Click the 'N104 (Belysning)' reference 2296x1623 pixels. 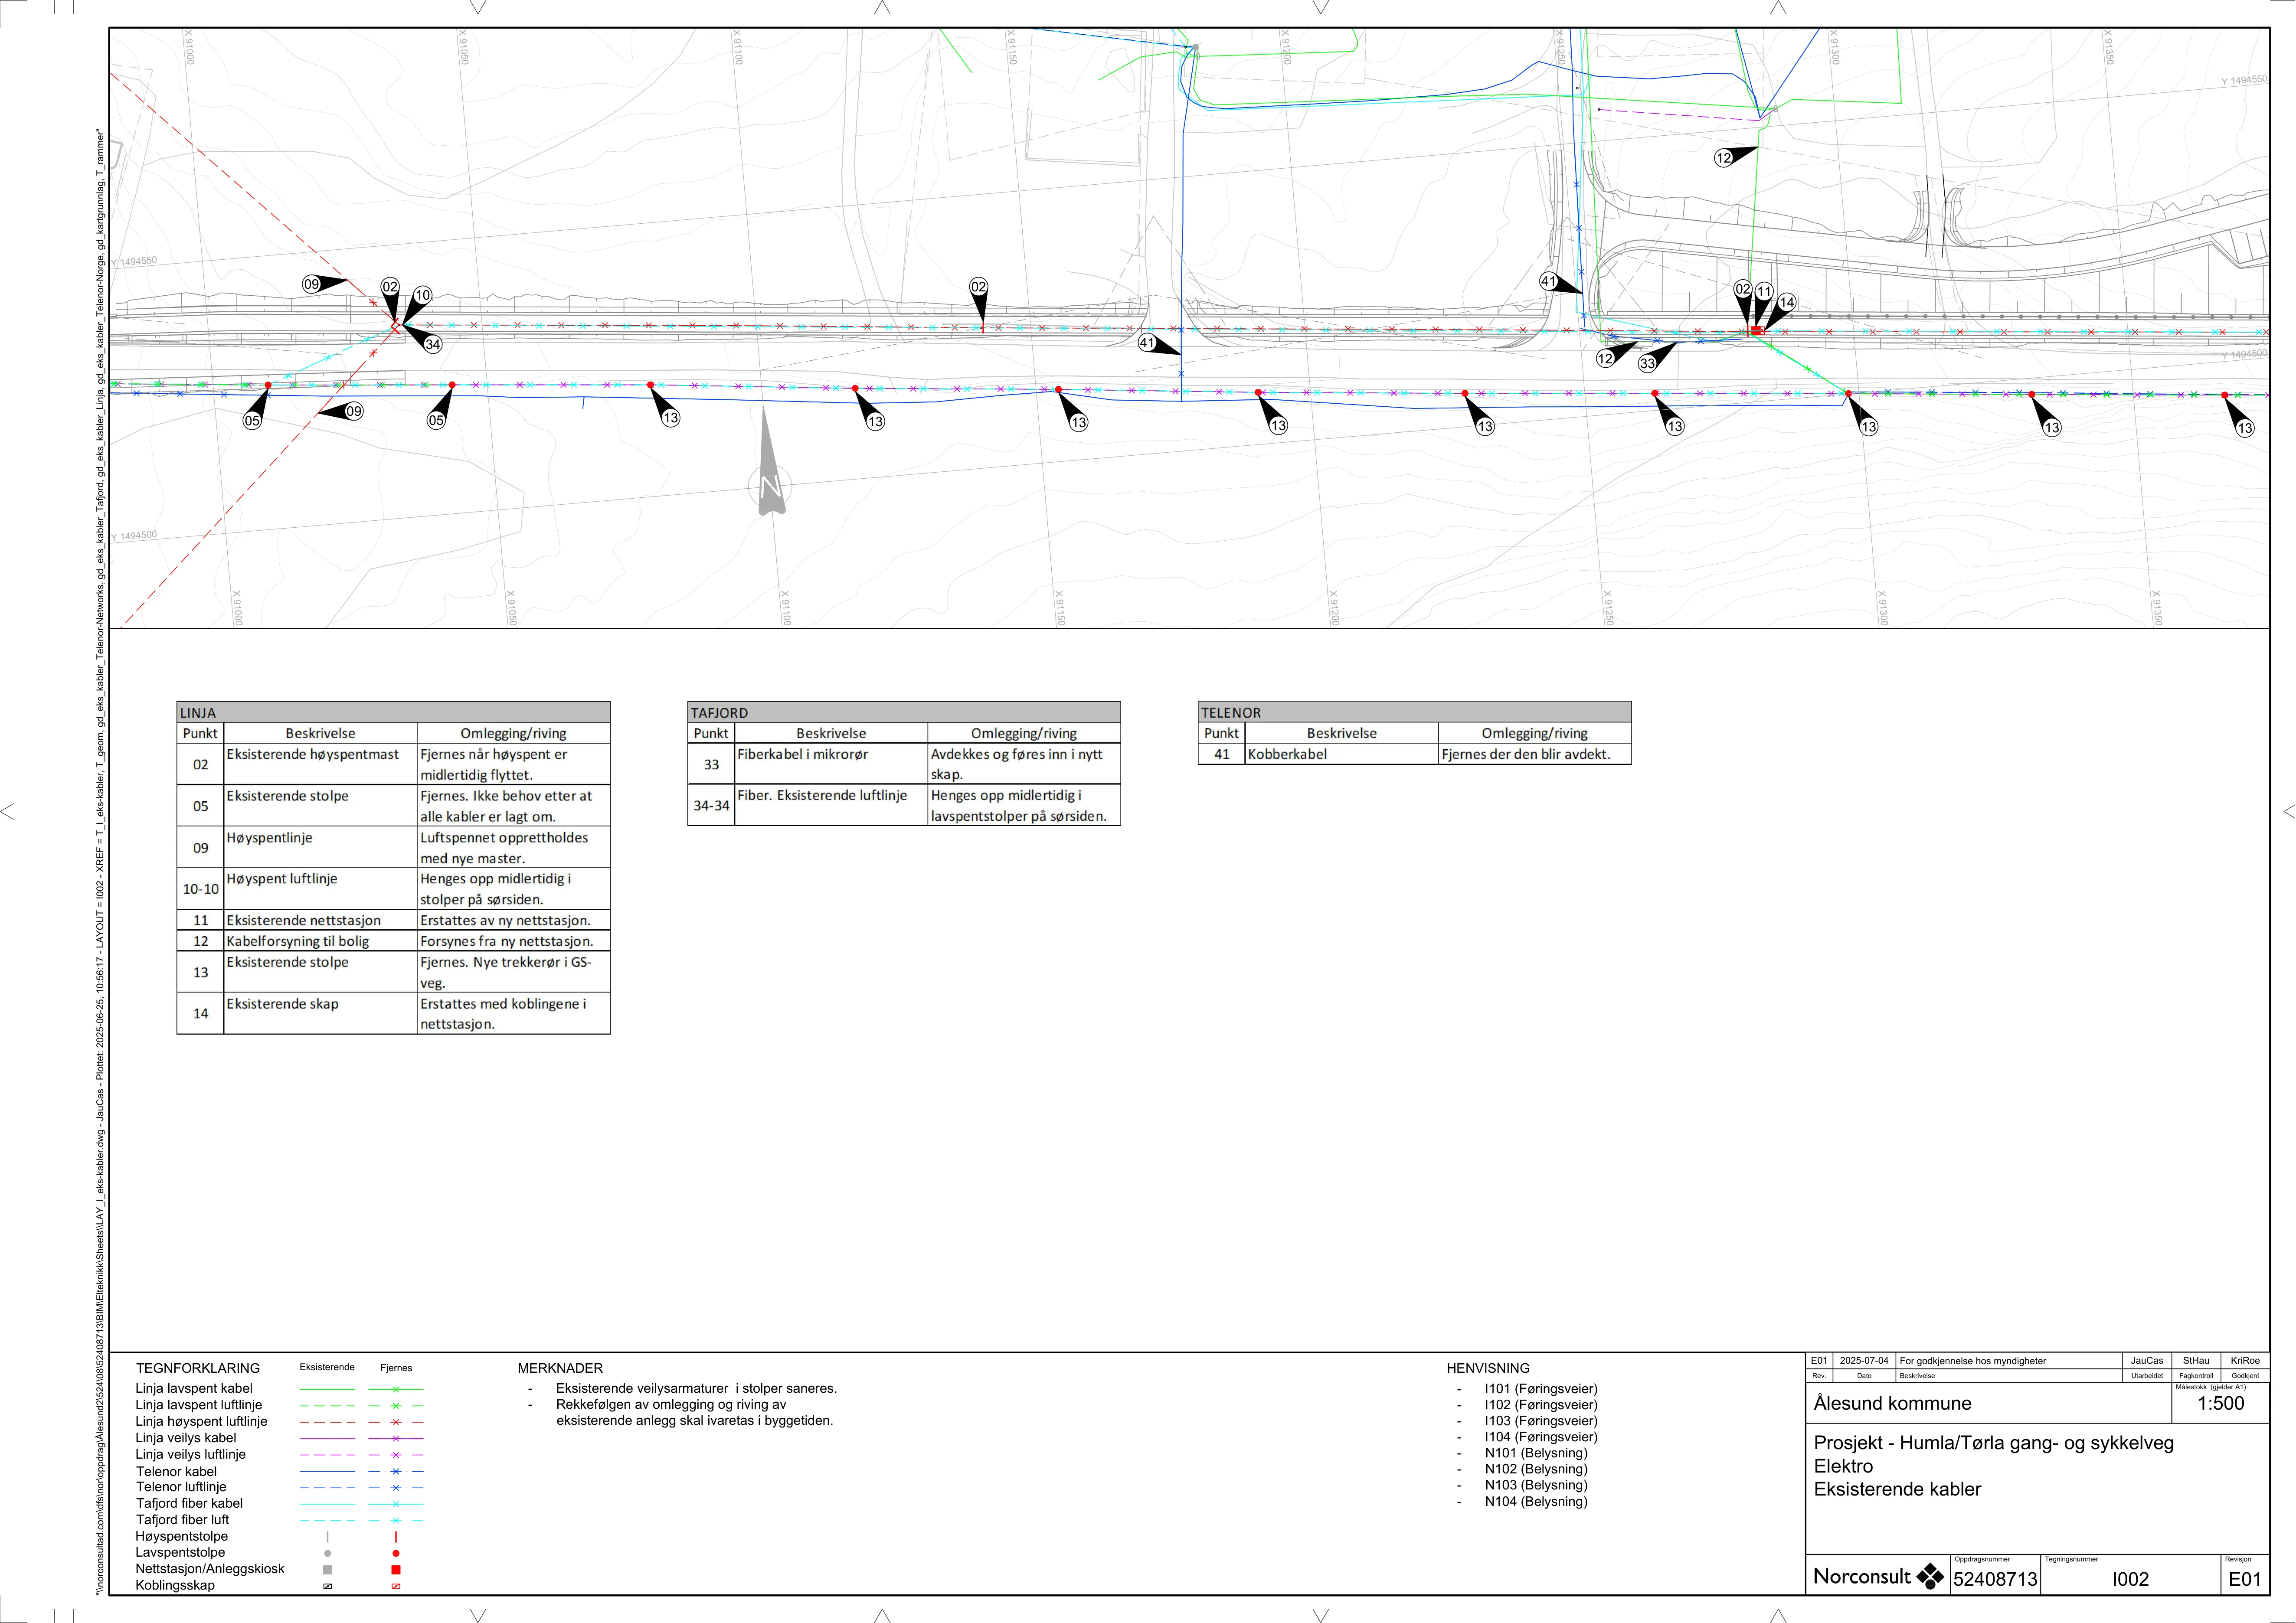tap(1536, 1501)
